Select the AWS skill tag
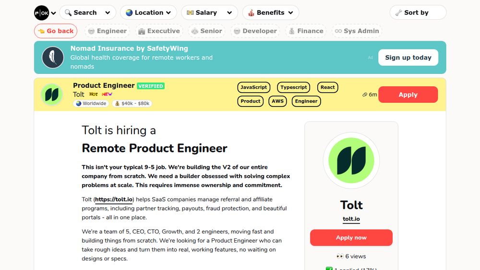This screenshot has height=270, width=480. 277,101
